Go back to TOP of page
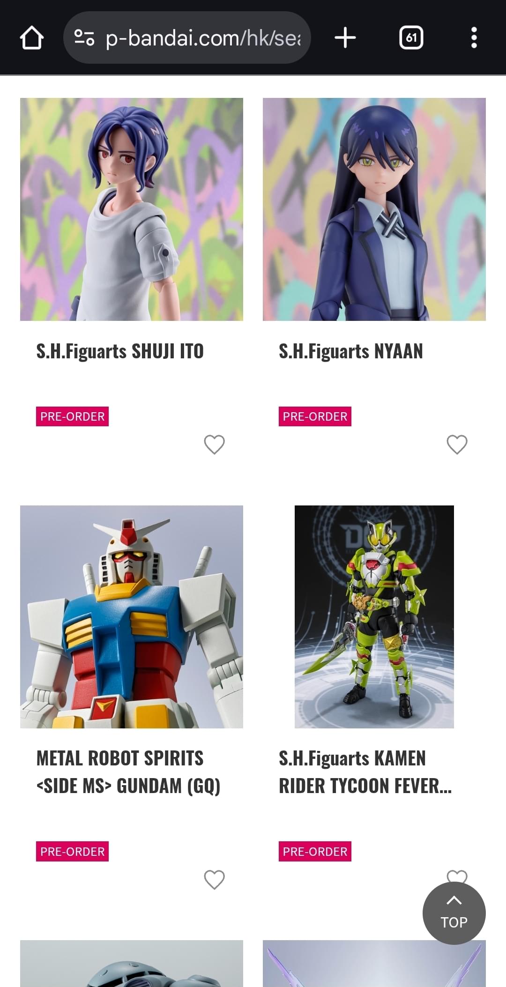This screenshot has width=506, height=987. (454, 913)
